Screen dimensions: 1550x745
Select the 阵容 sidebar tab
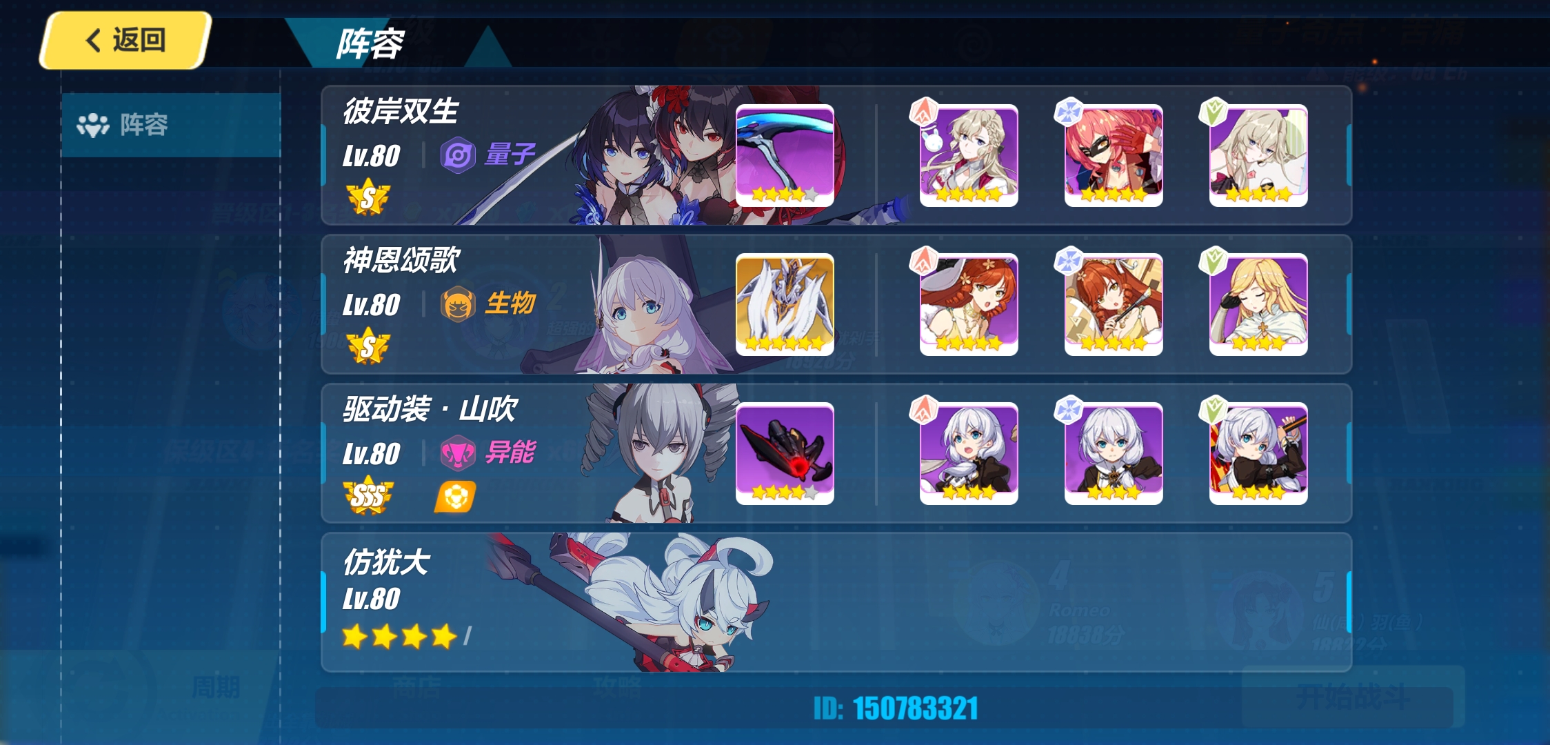tap(171, 125)
